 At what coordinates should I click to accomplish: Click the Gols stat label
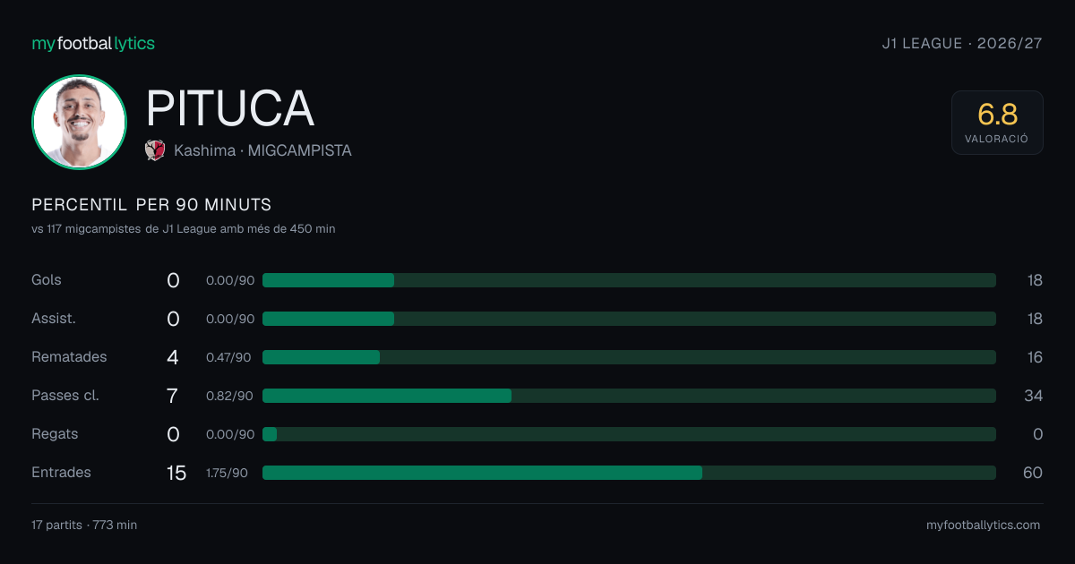coord(47,280)
